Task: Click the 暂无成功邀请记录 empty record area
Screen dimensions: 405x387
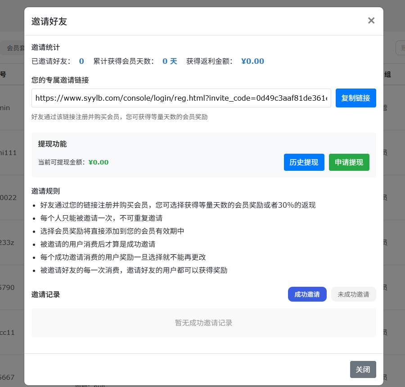Action: click(203, 323)
